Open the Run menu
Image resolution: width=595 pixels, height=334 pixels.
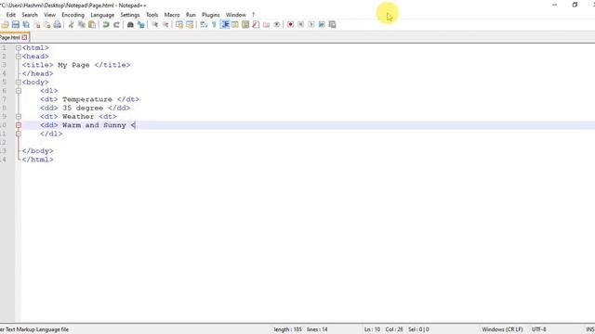tap(191, 15)
